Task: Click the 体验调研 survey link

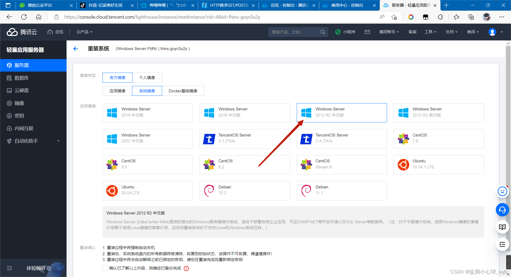Action: (x=39, y=268)
